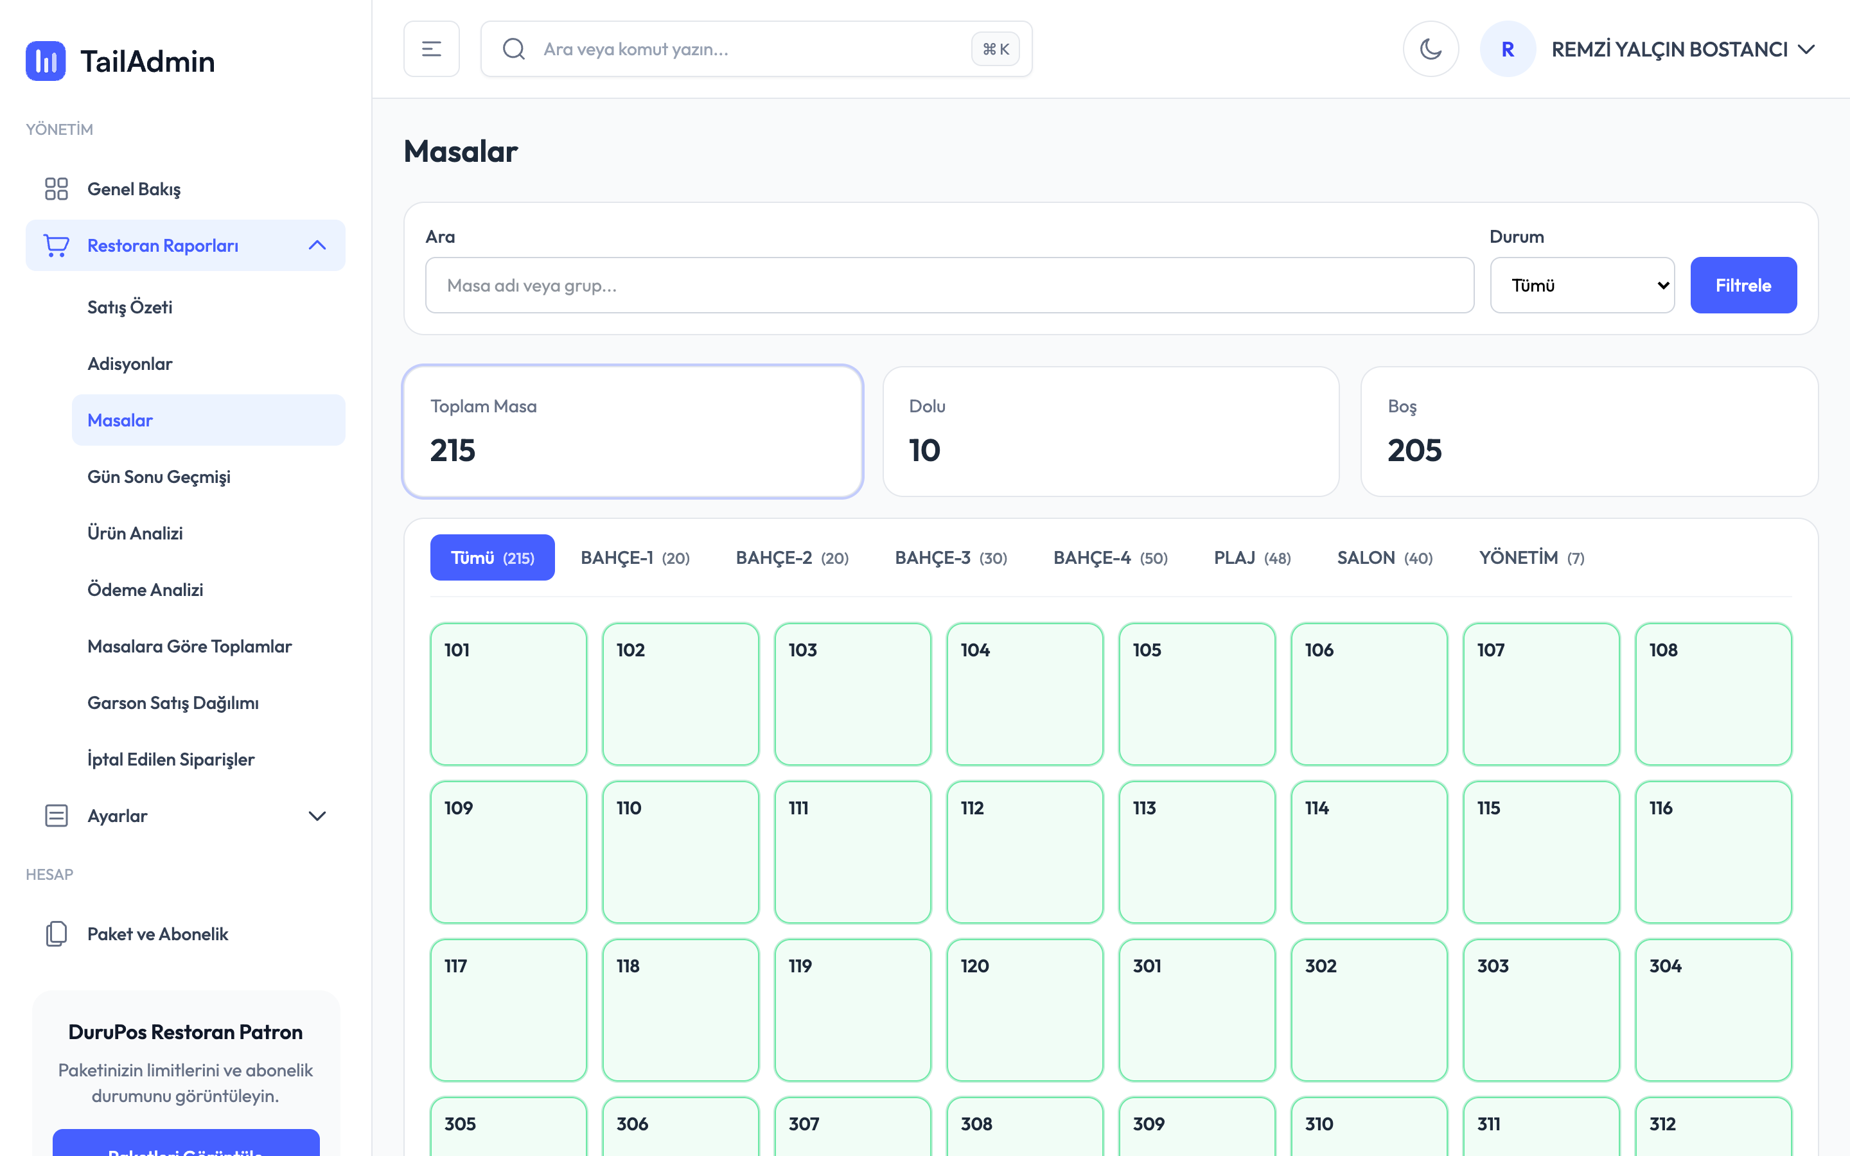Open table 104 card
The width and height of the screenshot is (1850, 1156).
click(1025, 694)
